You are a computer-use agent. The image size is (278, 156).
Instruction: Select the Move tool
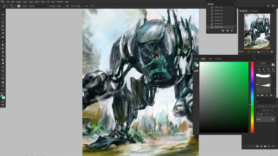pyautogui.click(x=3, y=15)
